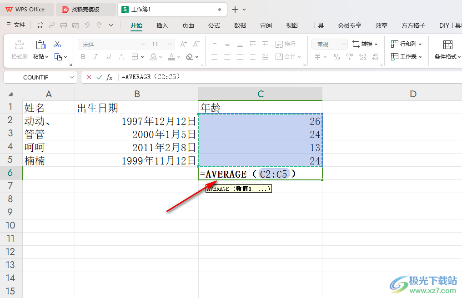Expand the COUNTIF name box dropdown
The width and height of the screenshot is (462, 298).
[71, 77]
